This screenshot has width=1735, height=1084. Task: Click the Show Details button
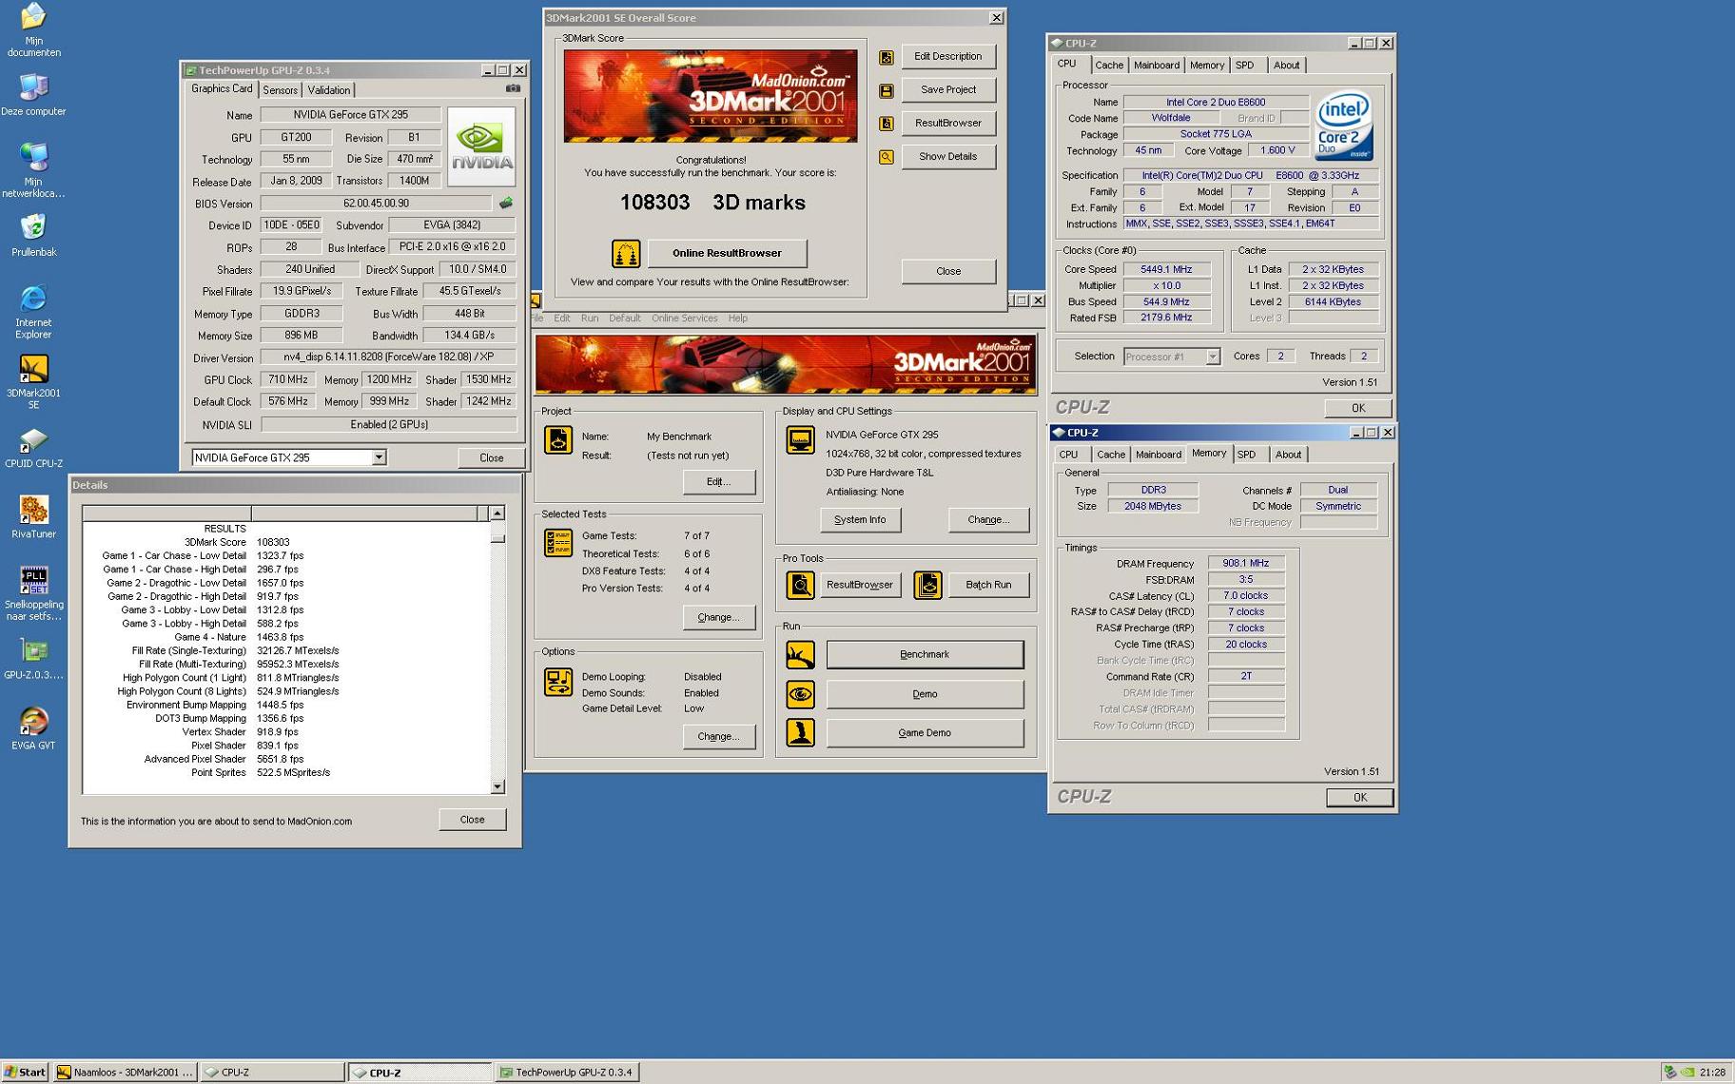947,157
